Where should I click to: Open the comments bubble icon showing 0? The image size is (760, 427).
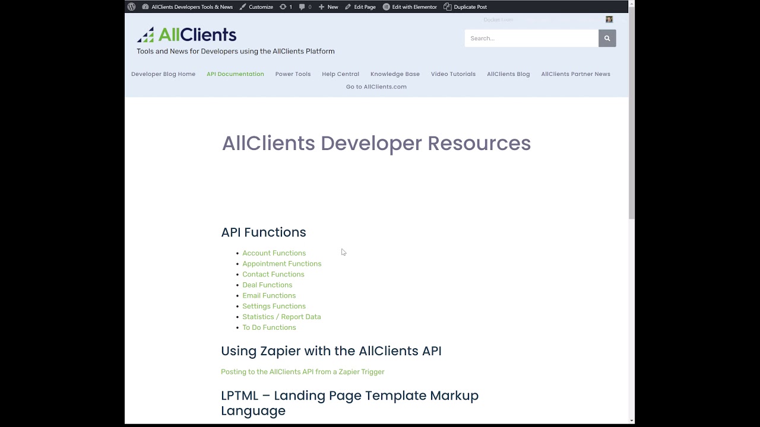point(305,7)
